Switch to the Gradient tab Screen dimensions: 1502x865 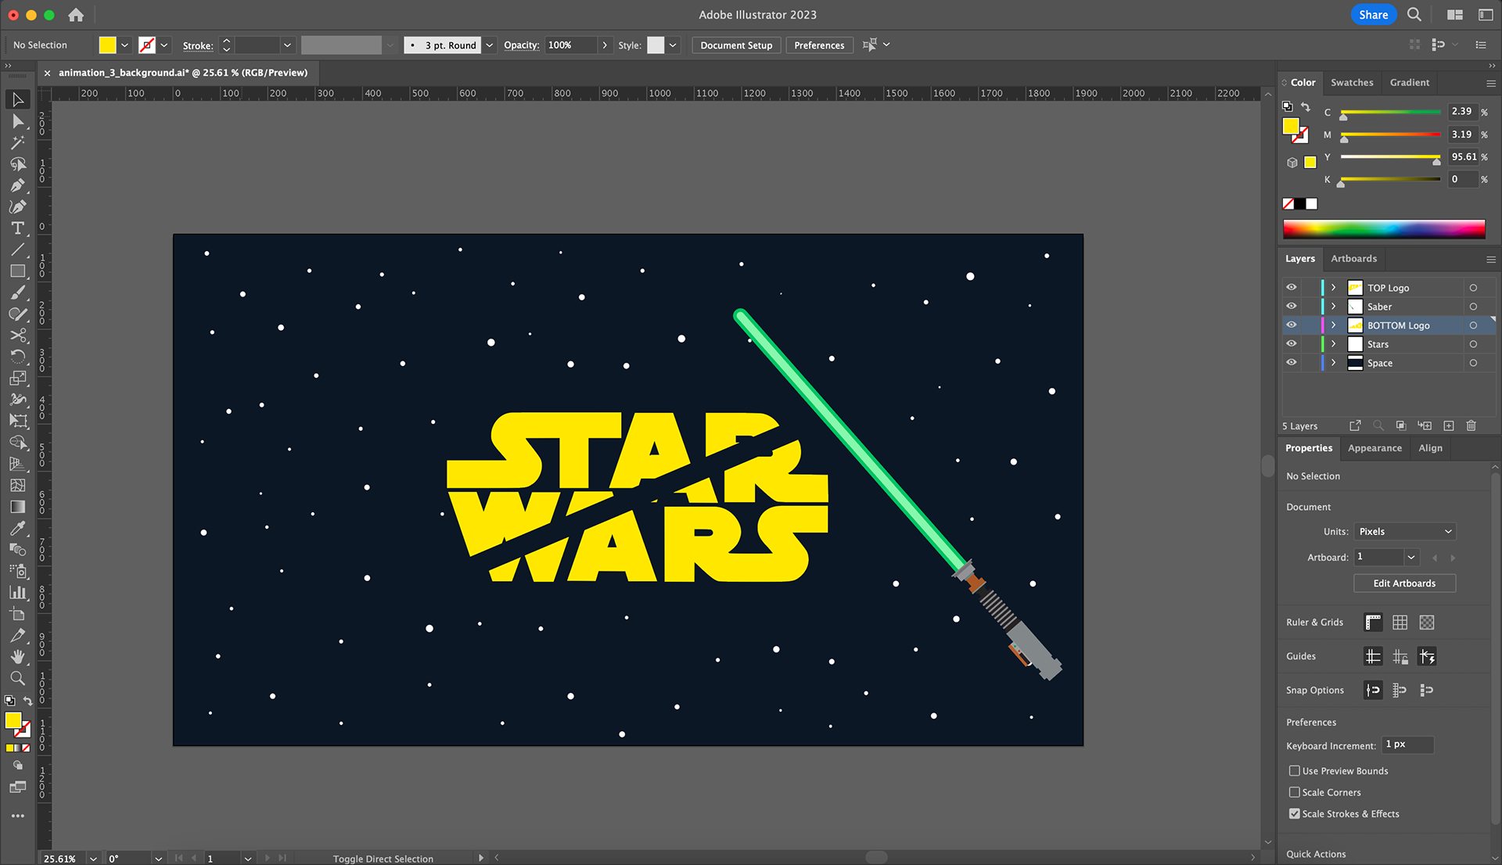(x=1409, y=82)
